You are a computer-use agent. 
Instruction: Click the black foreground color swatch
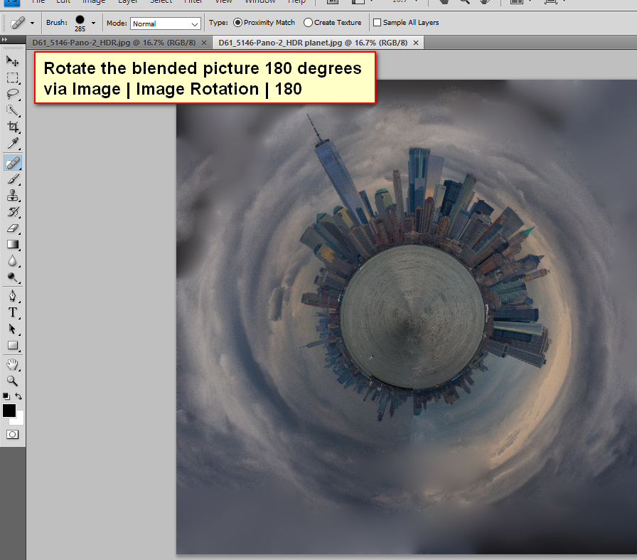click(9, 411)
